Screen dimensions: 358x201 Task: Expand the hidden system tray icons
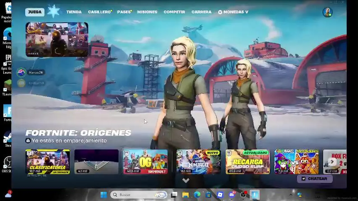[291, 195]
